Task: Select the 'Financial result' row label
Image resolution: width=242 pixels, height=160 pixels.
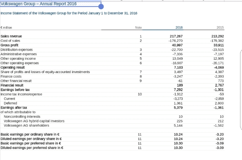Action: (x=12, y=85)
